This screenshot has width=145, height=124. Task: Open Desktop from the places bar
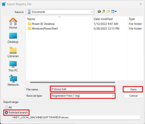tap(13, 38)
